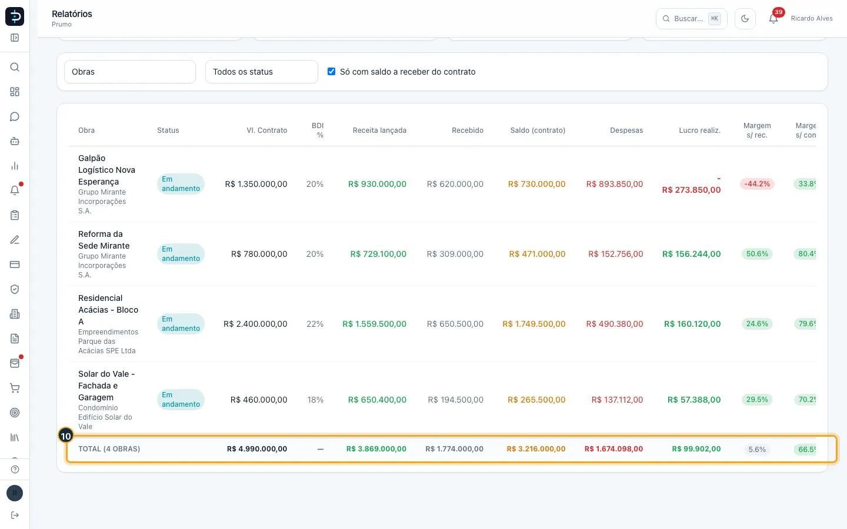Open the shield check icon
This screenshot has width=847, height=529.
coord(15,289)
